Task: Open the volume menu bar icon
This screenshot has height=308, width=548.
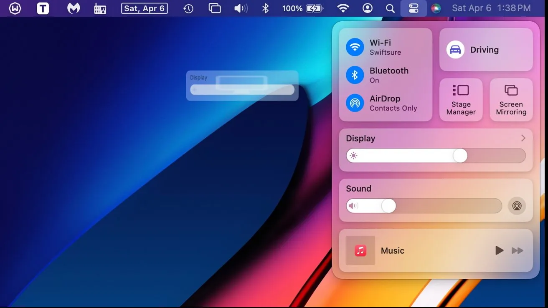Action: pos(241,8)
